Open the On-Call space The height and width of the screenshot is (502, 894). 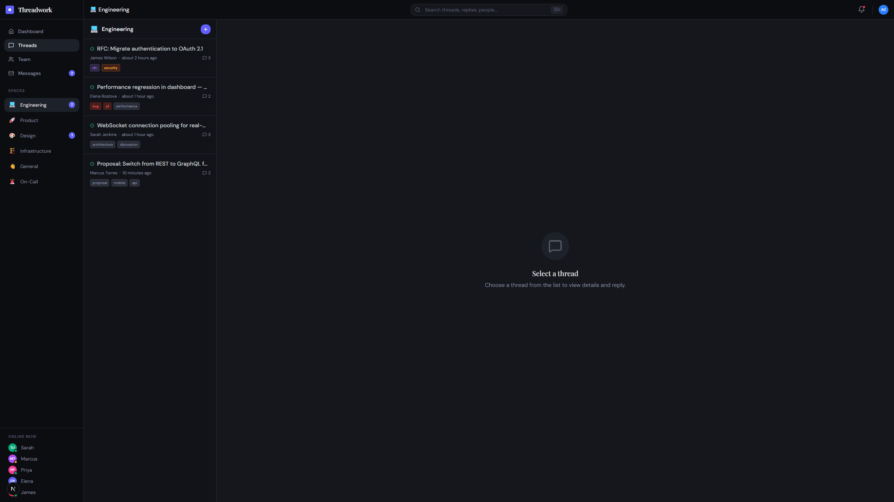pyautogui.click(x=42, y=182)
